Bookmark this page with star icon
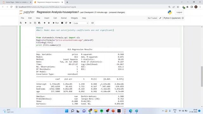This screenshot has height=114, width=203. click(178, 7)
